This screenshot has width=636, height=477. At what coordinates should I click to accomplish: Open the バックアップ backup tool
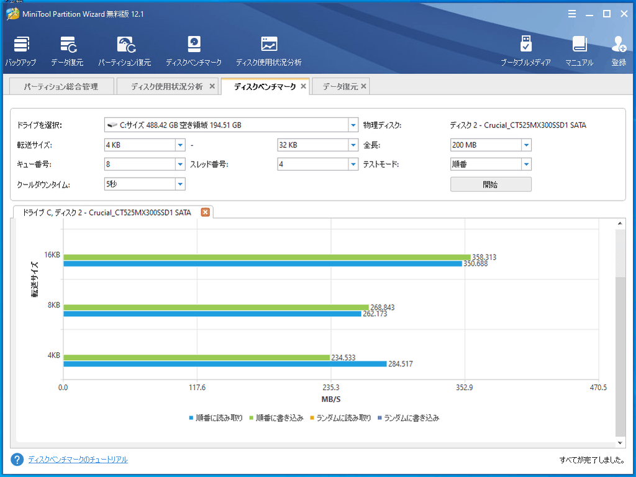click(x=21, y=51)
